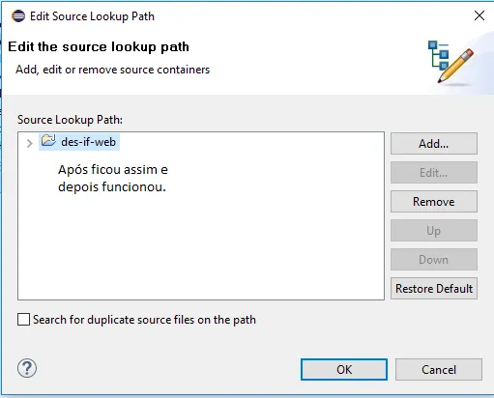Click the Add... button
494x398 pixels.
(x=434, y=144)
